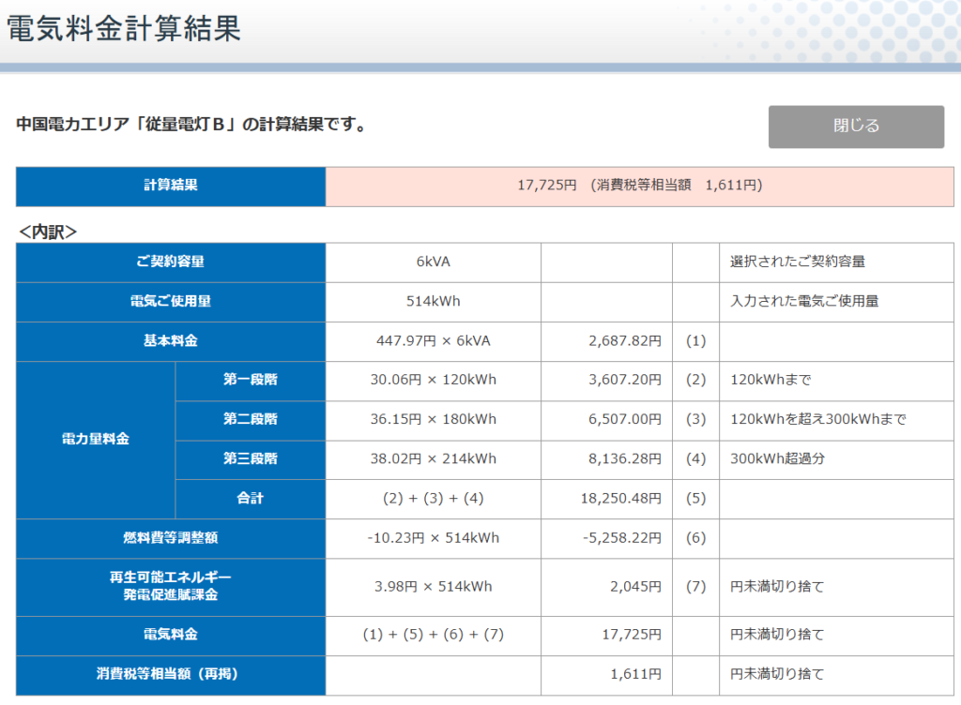
Task: Select the 電力量料金 group header
Action: tap(93, 440)
